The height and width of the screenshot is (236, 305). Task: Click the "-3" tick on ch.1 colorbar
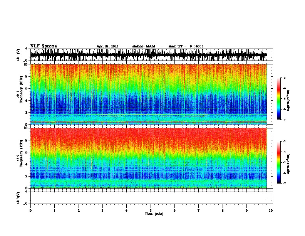[284, 78]
